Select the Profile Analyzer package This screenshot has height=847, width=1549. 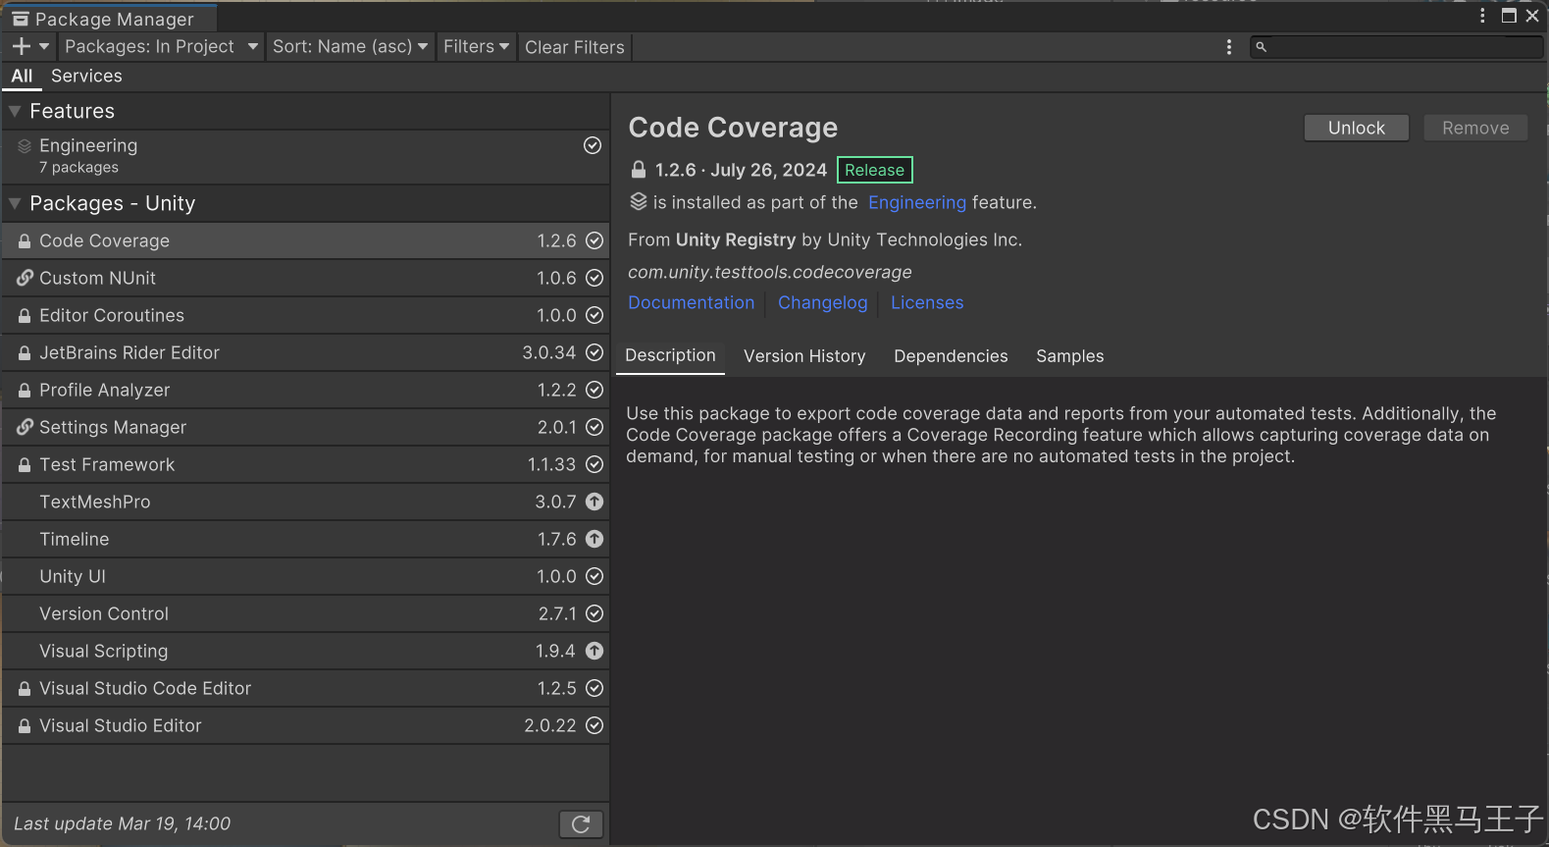click(305, 390)
